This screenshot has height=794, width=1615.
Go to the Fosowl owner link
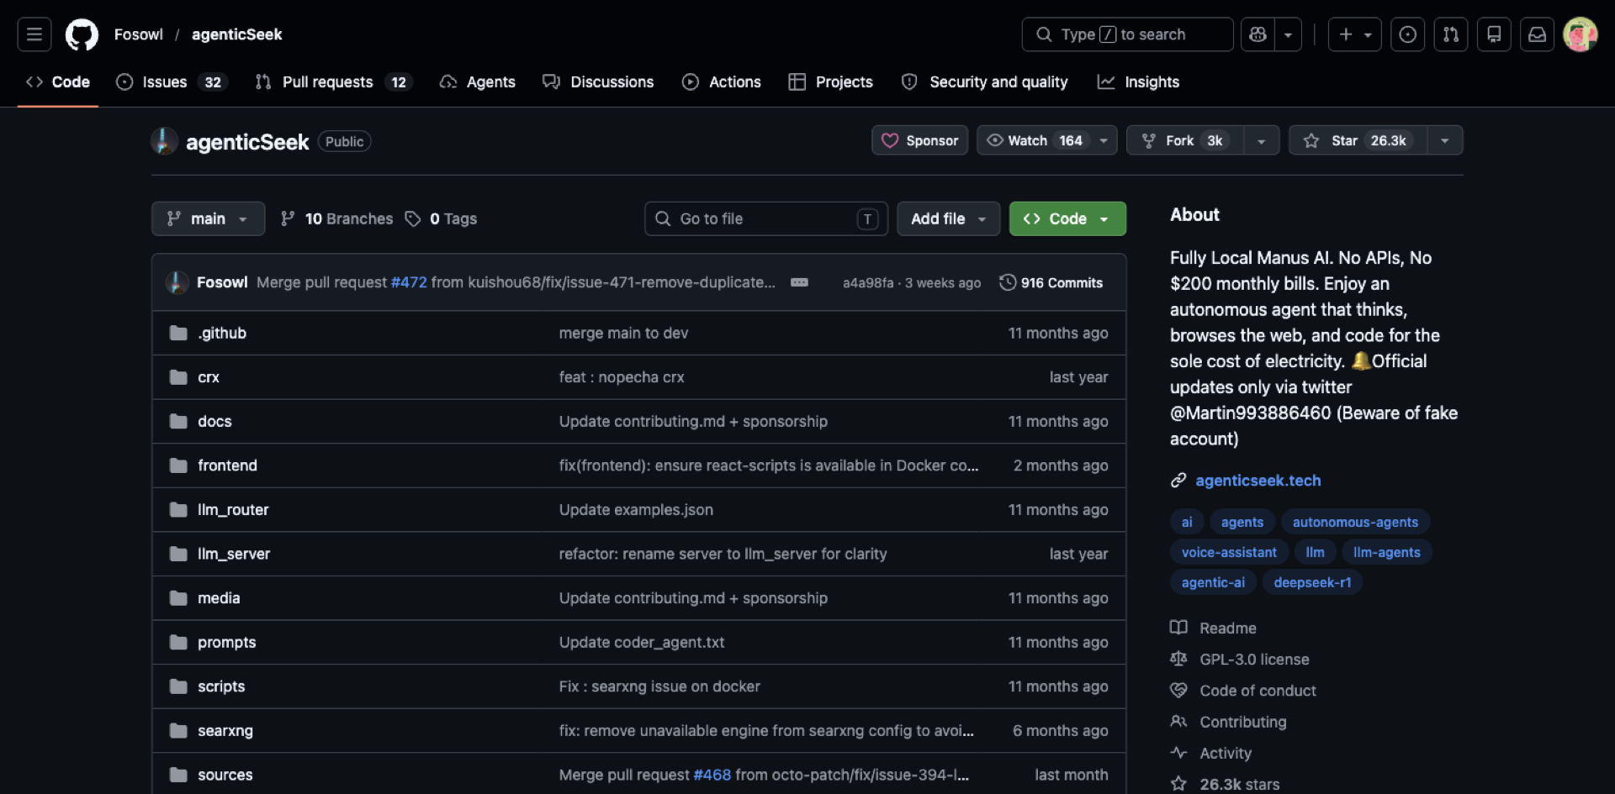click(139, 34)
